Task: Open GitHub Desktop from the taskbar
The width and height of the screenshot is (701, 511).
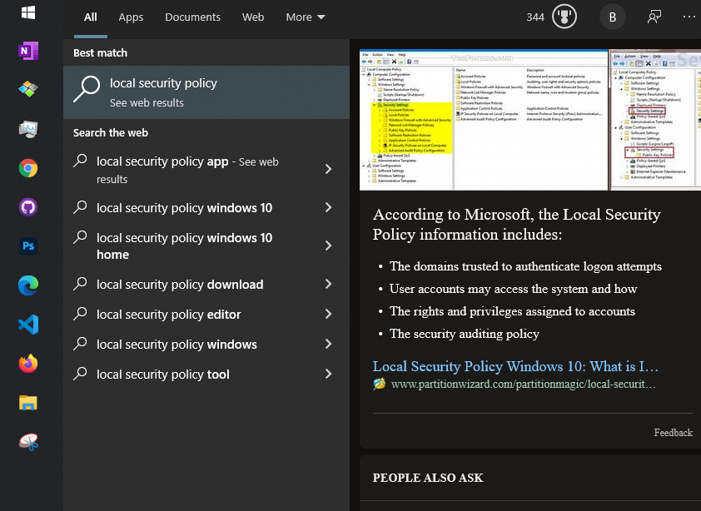Action: (x=28, y=207)
